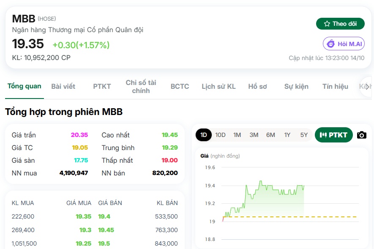Click the dashed yellow reference price line

tap(289, 217)
